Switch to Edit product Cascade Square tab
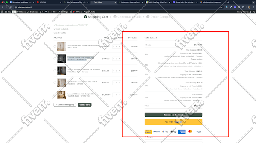The height and width of the screenshot is (143, 256). 131,3
